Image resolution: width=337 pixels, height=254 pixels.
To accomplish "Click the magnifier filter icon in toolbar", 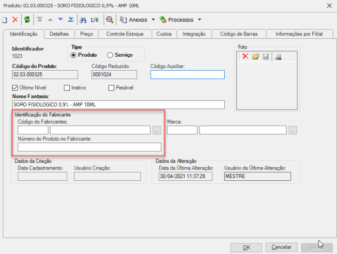I will point(110,20).
